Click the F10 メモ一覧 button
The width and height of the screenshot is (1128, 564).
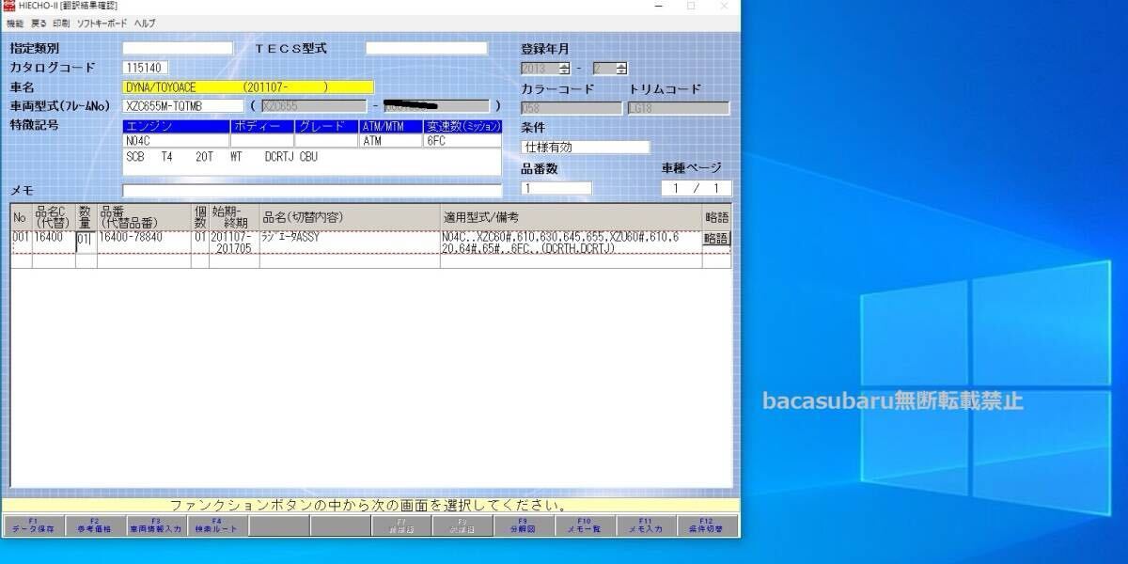pos(585,525)
